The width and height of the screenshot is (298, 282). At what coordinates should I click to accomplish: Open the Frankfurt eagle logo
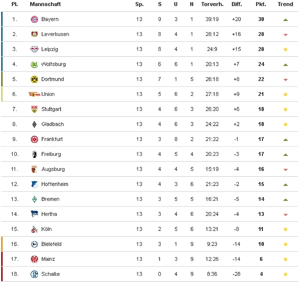tap(34, 139)
